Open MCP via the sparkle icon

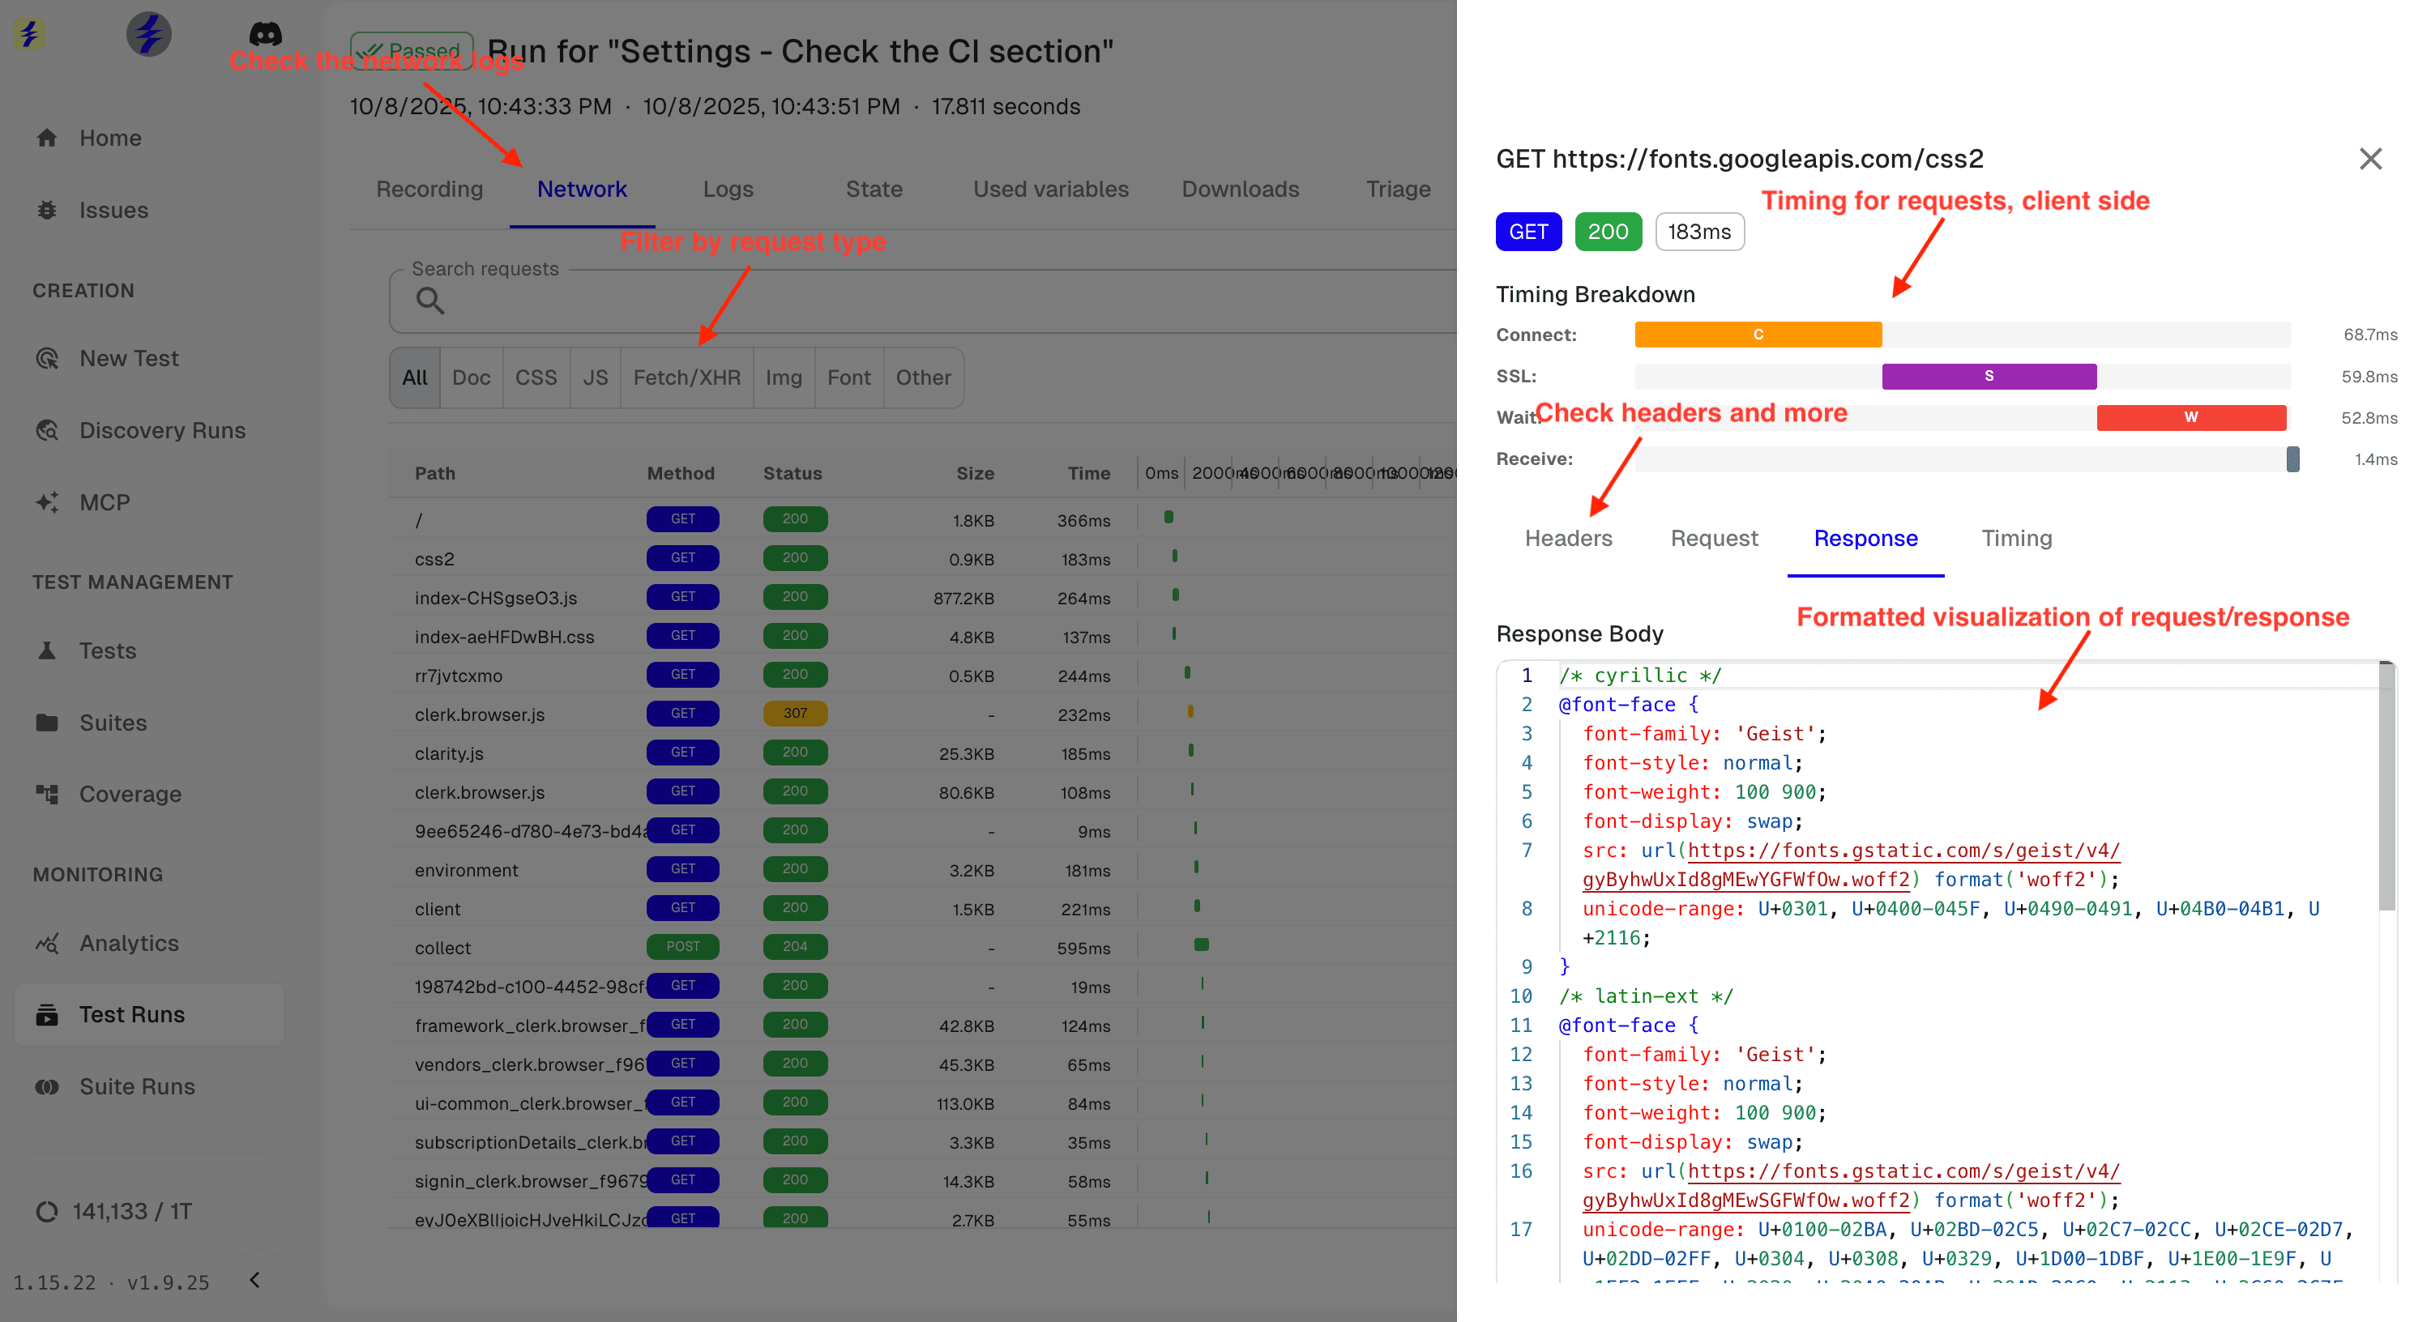pyautogui.click(x=47, y=502)
